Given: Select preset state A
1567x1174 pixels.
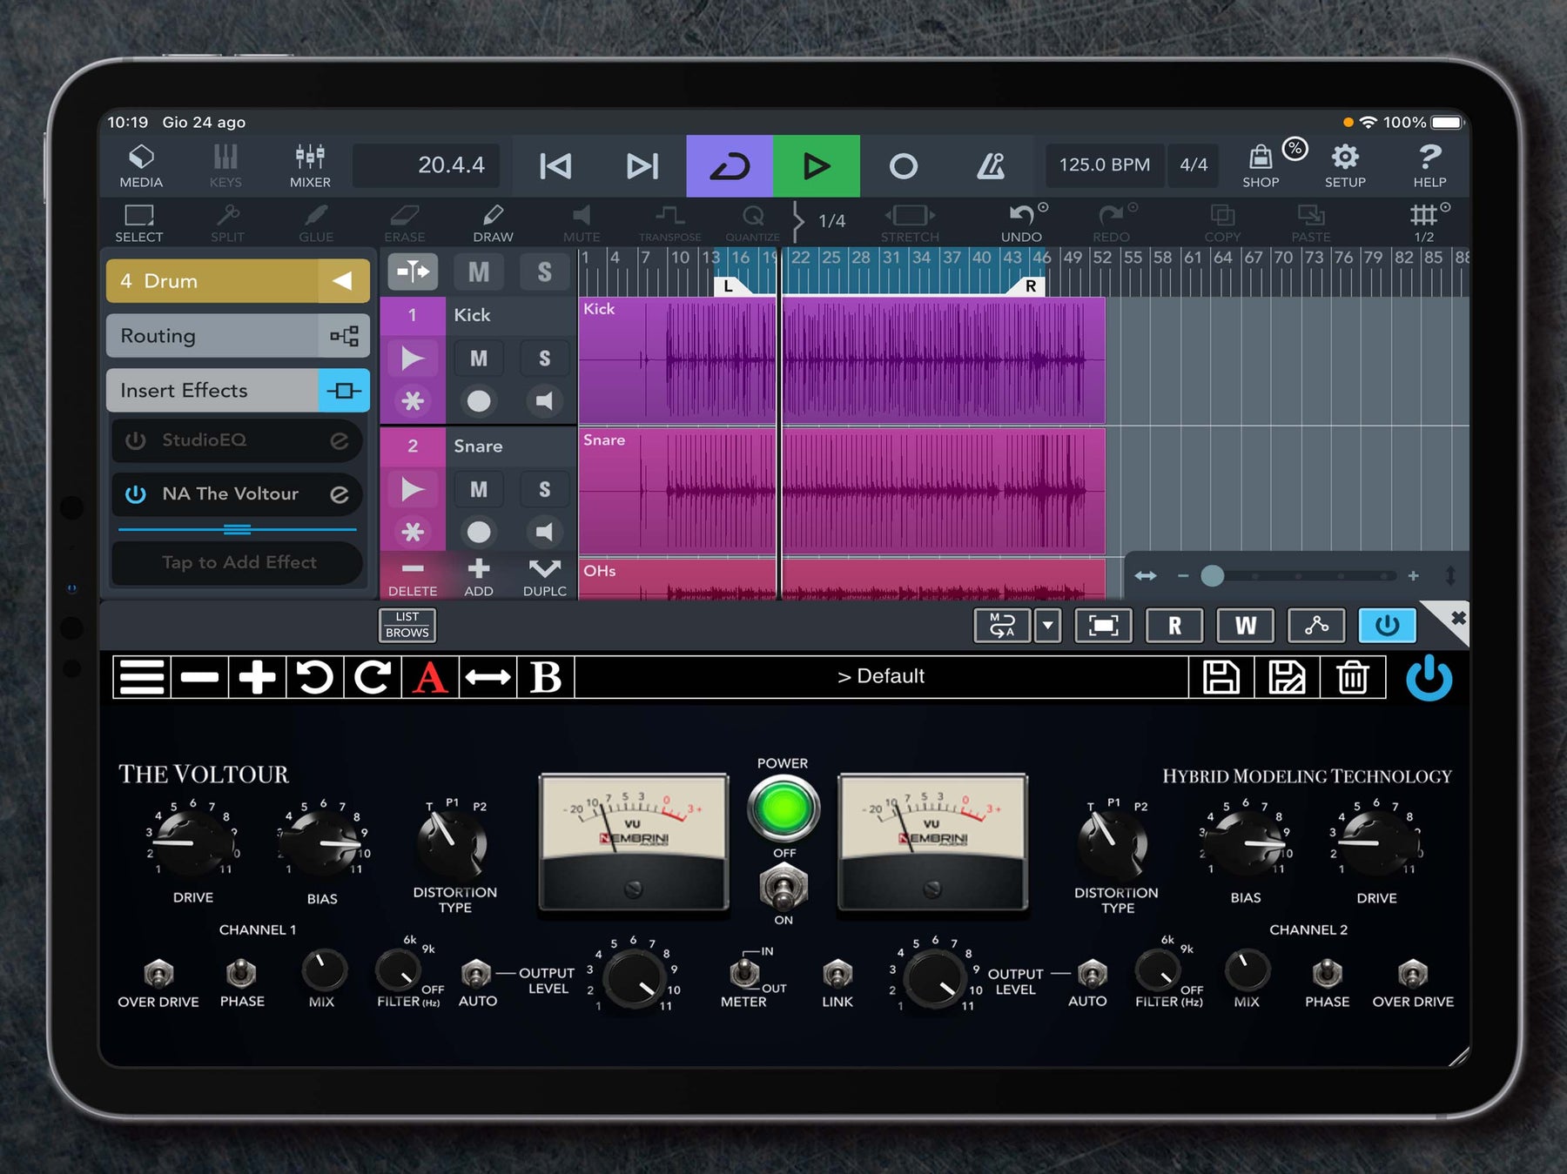Looking at the screenshot, I should coord(430,677).
